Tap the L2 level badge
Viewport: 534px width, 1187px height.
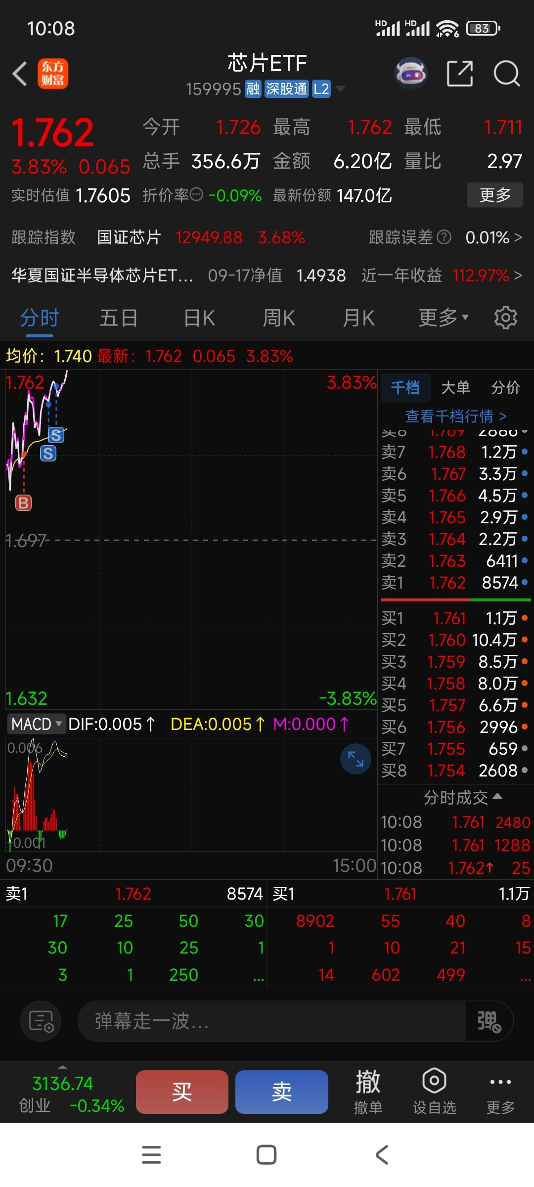click(x=321, y=89)
